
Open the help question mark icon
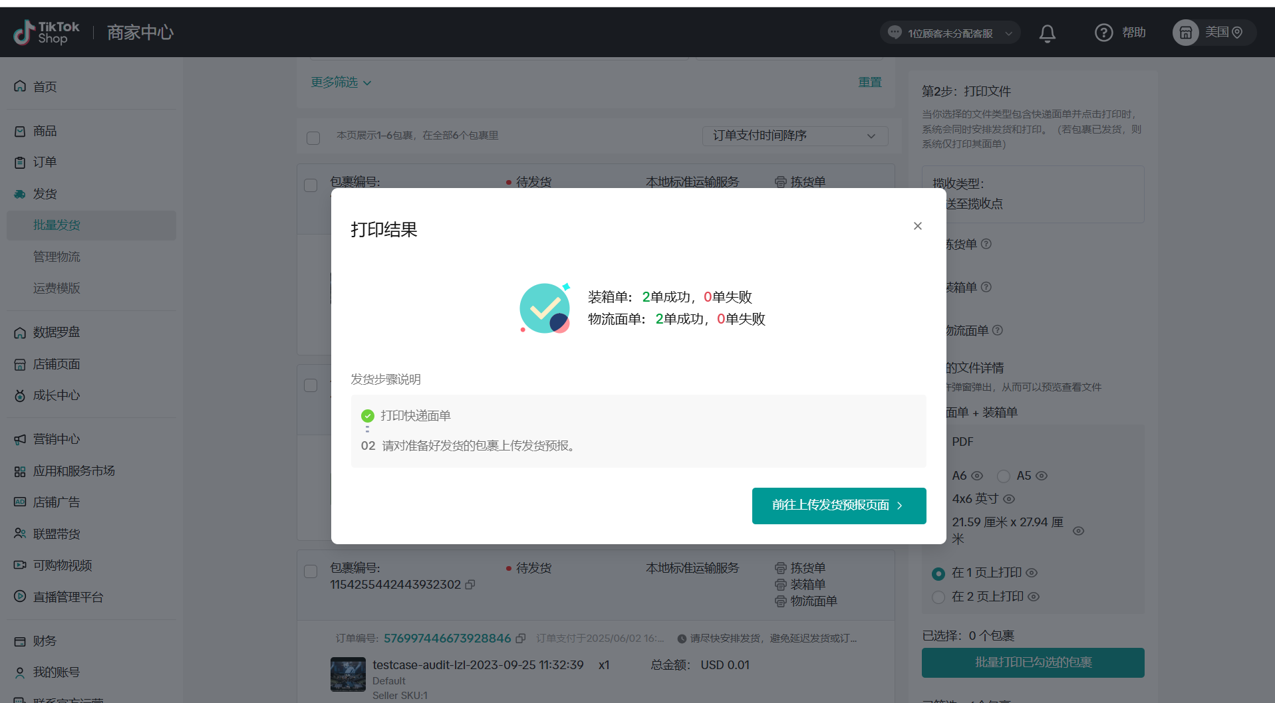click(1103, 33)
